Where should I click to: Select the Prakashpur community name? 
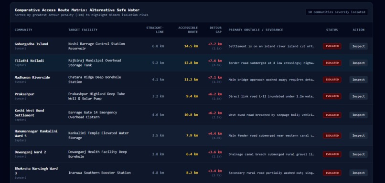point(24,94)
